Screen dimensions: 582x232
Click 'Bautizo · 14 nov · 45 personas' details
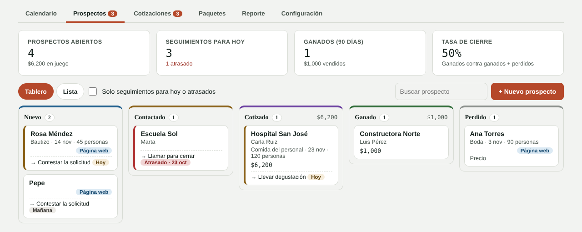(69, 142)
